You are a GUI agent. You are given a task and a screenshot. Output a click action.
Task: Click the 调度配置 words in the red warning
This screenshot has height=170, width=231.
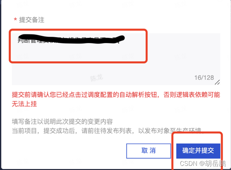[100, 95]
